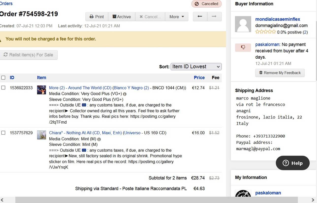
Task: Sort by Price column header
Action: [199, 78]
